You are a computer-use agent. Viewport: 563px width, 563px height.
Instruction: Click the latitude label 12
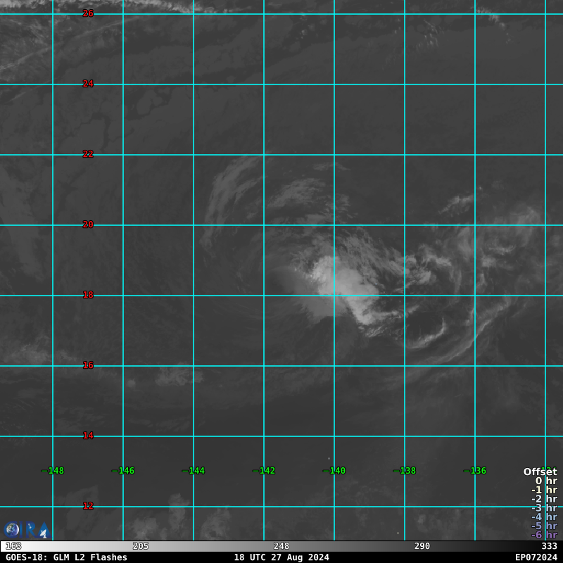click(x=88, y=506)
